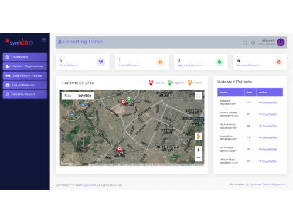Click the Total Patients heartbeat icon
This screenshot has width=293, height=223.
coord(101,62)
